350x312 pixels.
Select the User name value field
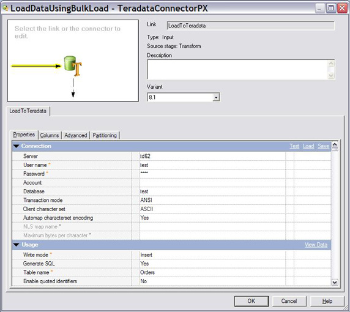click(x=212, y=165)
